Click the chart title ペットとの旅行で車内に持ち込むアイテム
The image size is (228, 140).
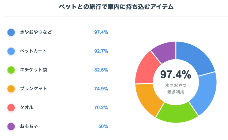116,7
